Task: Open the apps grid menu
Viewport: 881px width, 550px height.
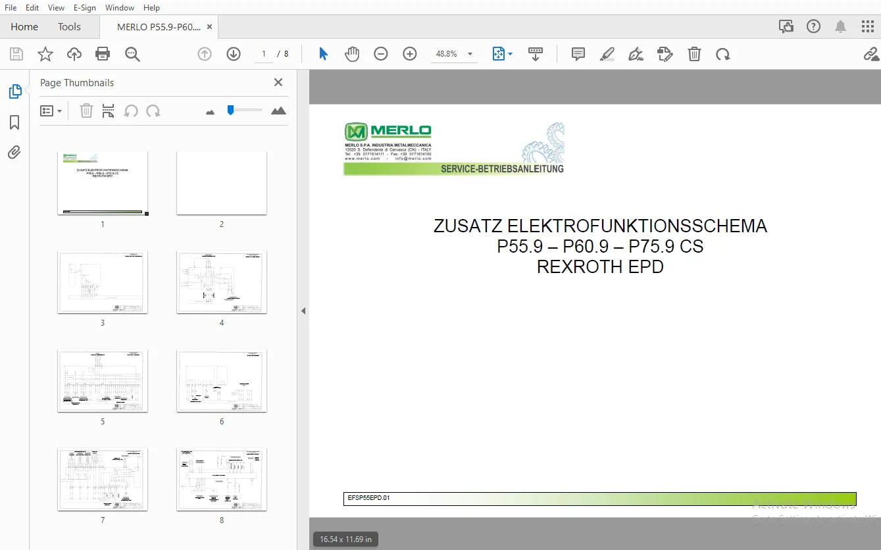Action: tap(868, 26)
